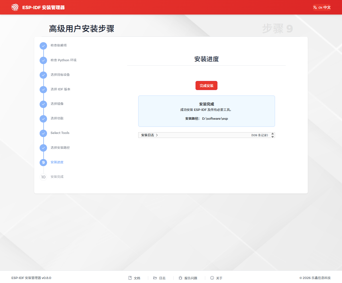Select the 选择目标设备 step checkmark

43,75
